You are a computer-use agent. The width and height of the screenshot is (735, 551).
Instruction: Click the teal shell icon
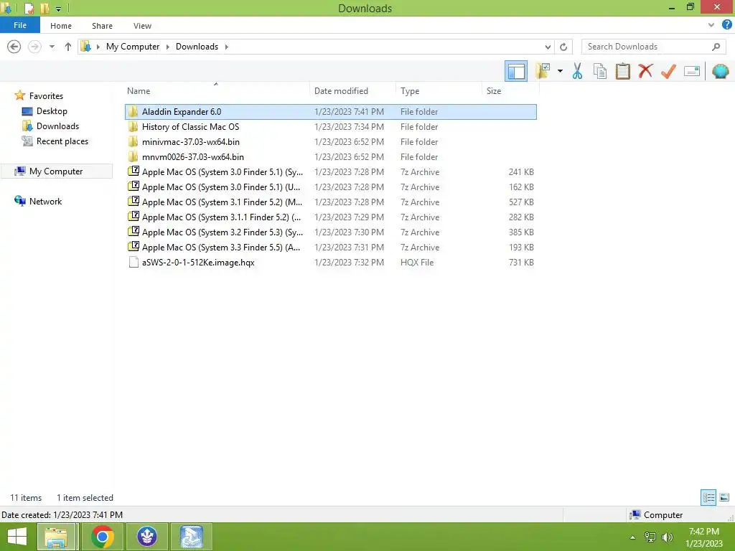click(720, 71)
